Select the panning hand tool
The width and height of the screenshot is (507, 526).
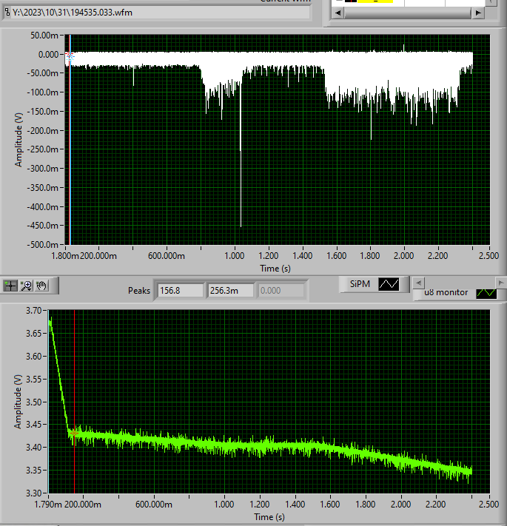coord(41,286)
